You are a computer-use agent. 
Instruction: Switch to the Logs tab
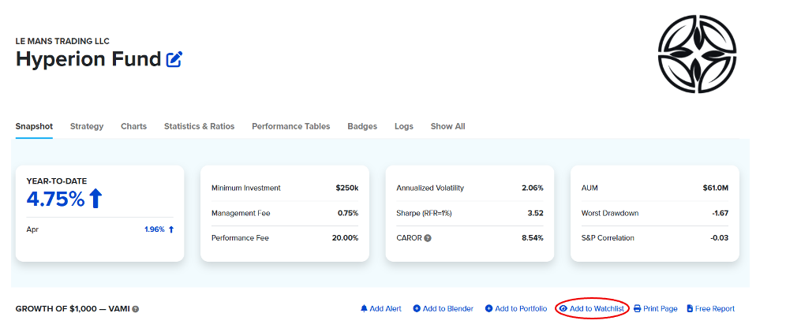[x=403, y=126]
